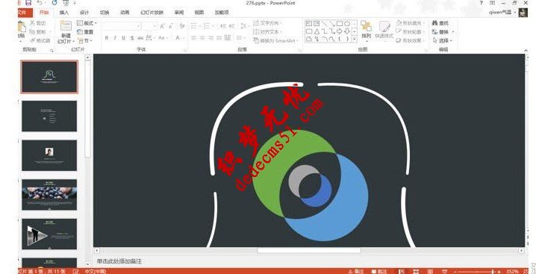This screenshot has height=274, width=536.
Task: Toggle right text alignment
Action: [211, 38]
